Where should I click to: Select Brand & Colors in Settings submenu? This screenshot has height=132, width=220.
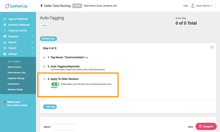click(x=14, y=67)
